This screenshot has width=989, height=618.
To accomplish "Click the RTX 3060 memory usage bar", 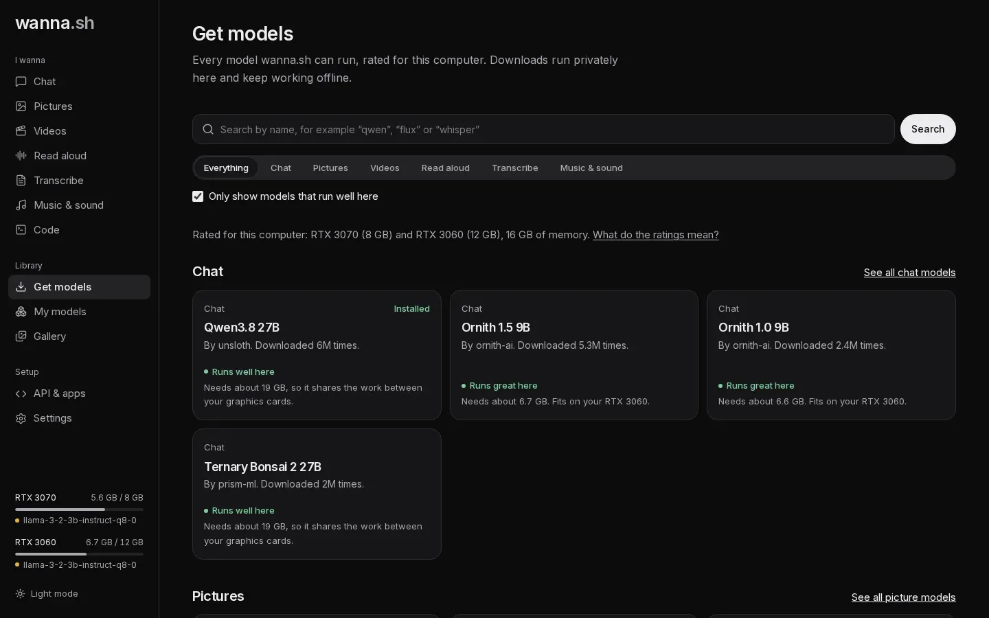I will (79, 554).
